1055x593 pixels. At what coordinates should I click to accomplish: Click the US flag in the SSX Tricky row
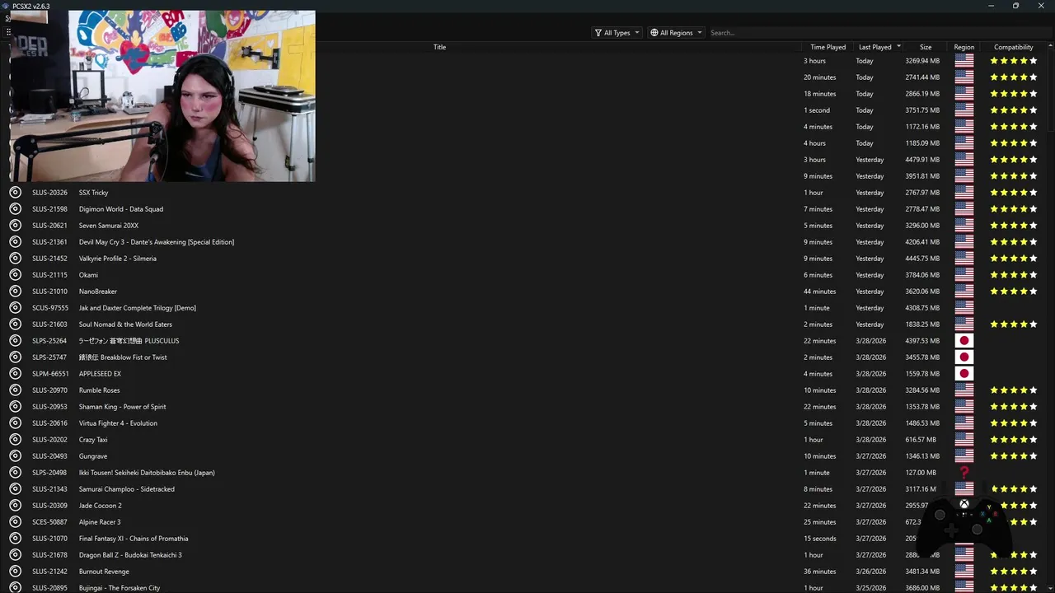(964, 193)
